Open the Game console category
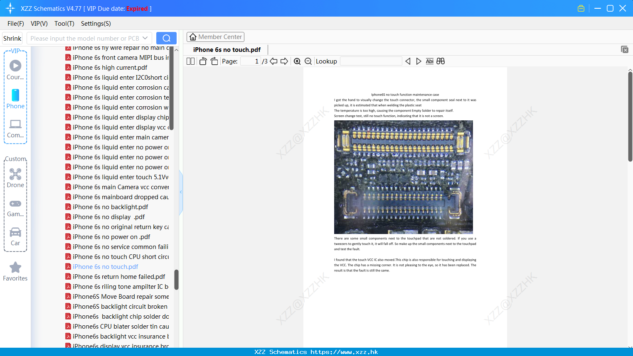 (15, 208)
